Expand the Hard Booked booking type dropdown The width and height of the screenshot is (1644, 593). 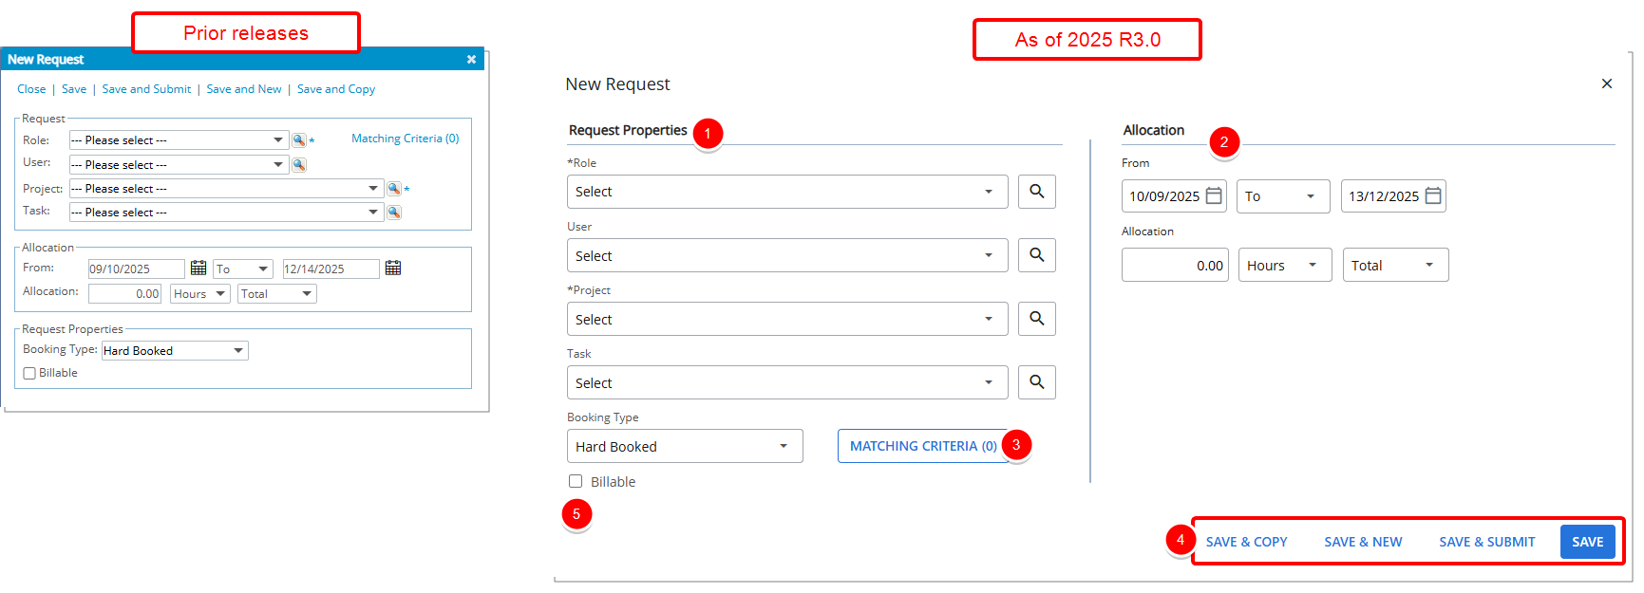684,446
